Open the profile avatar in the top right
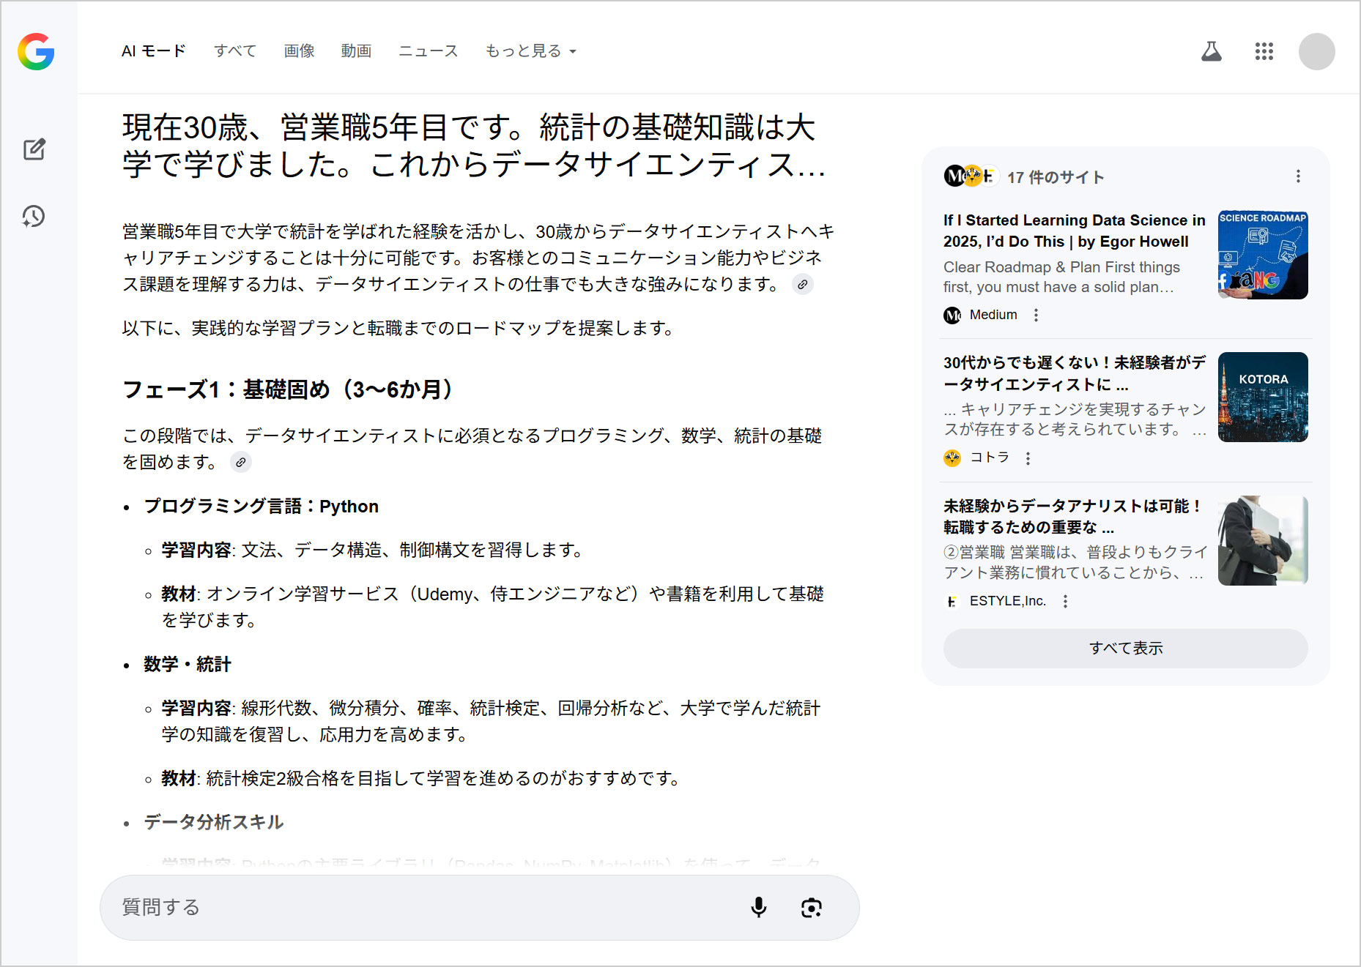The width and height of the screenshot is (1361, 967). point(1316,51)
